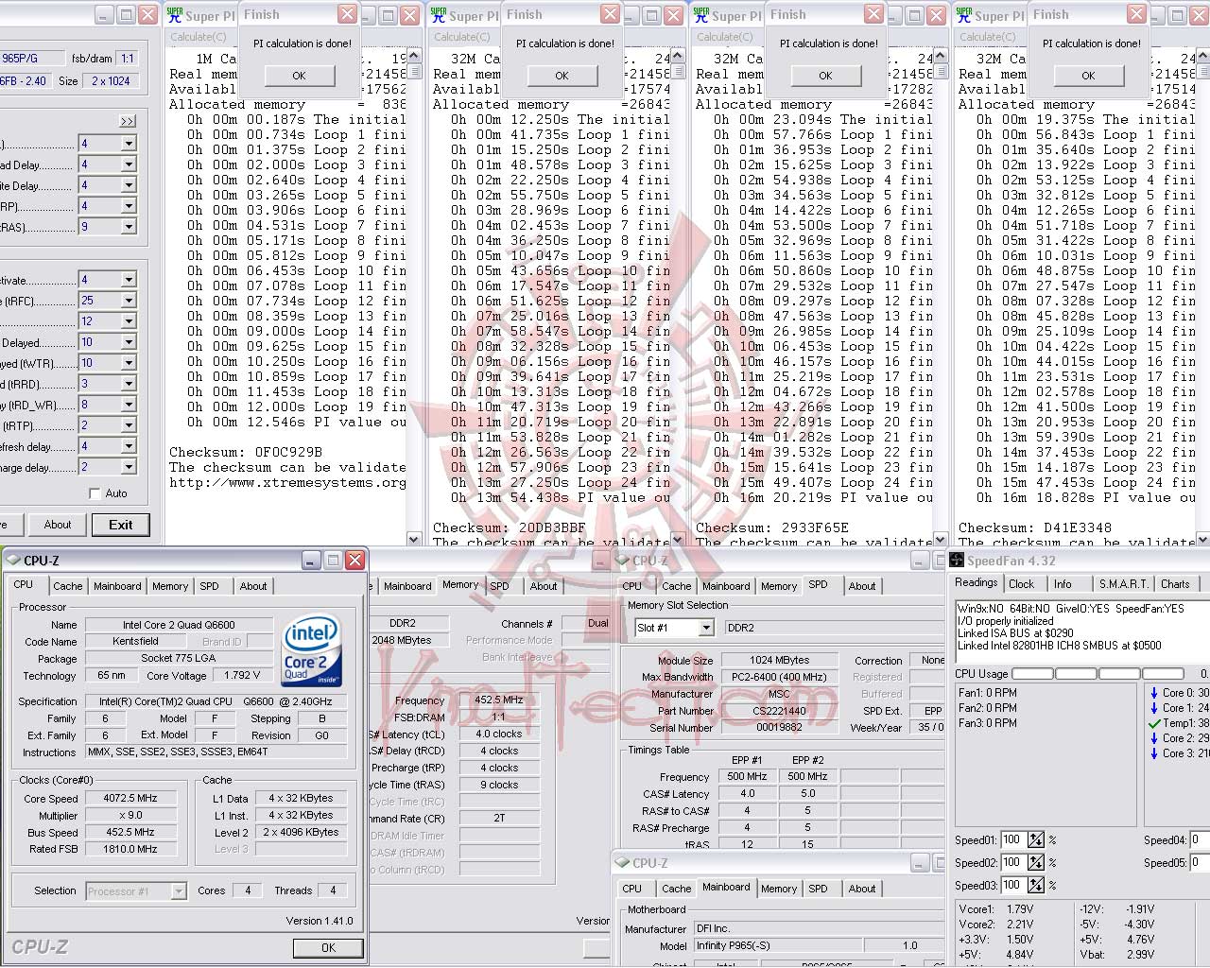Click the Checksum: 0F0C929B line
The image size is (1210, 968).
246,452
